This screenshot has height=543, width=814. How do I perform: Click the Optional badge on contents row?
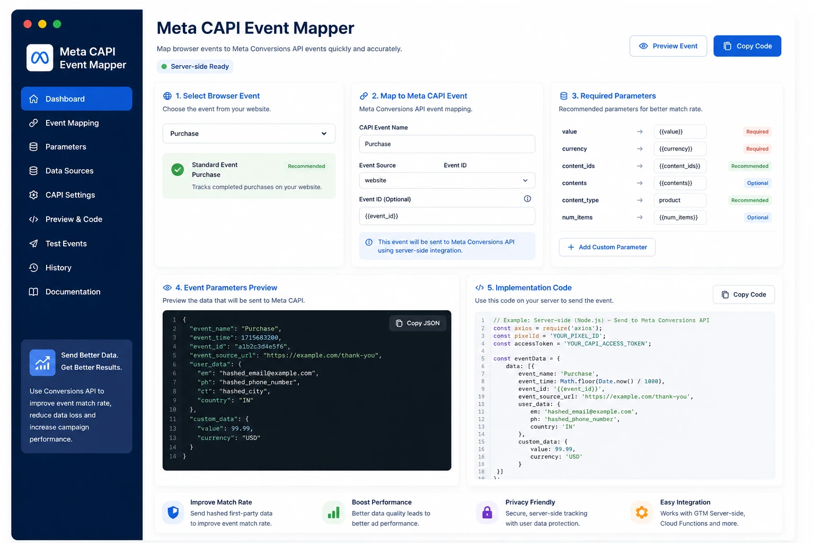757,183
